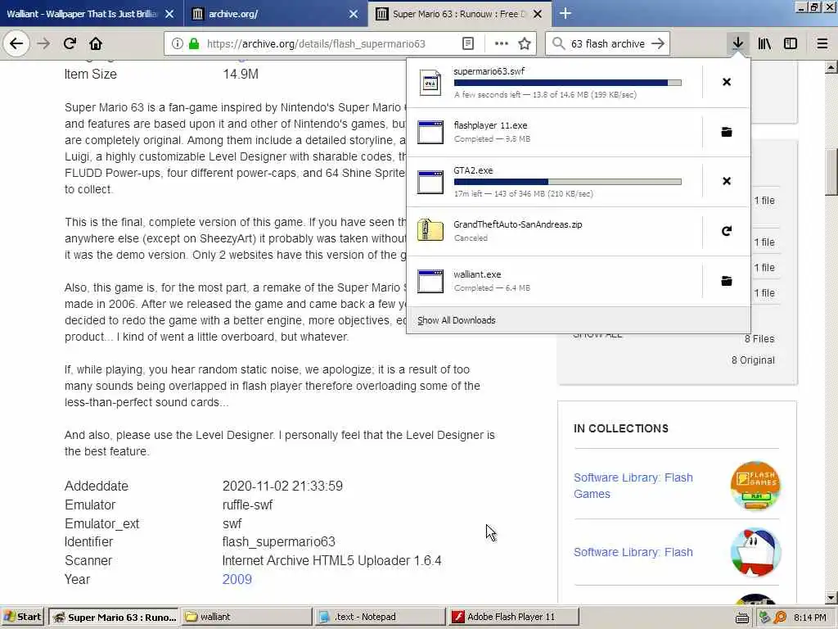Close the Walliant tab

(169, 14)
